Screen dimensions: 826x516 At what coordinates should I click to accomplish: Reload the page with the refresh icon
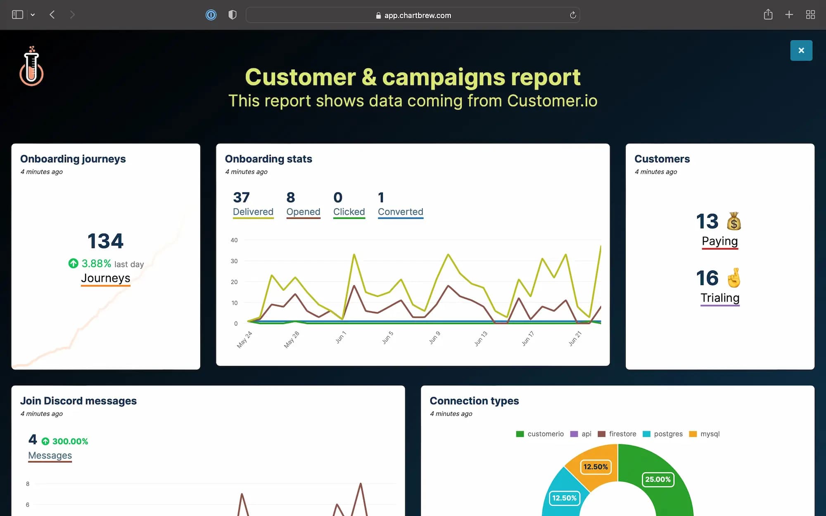coord(573,15)
